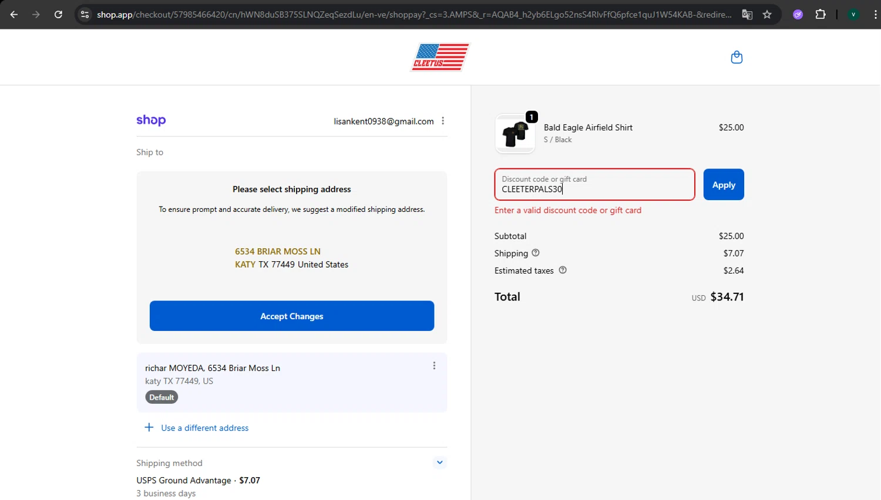Click the Estimated taxes help icon
This screenshot has height=500, width=881.
point(563,270)
